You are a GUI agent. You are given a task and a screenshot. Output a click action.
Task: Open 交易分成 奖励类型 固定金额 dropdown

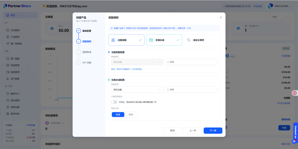(137, 90)
